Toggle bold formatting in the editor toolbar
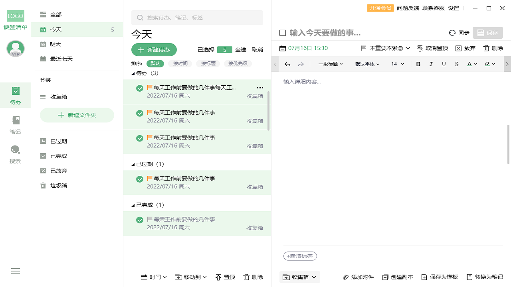Screen dimensions: 511x287 coord(418,64)
